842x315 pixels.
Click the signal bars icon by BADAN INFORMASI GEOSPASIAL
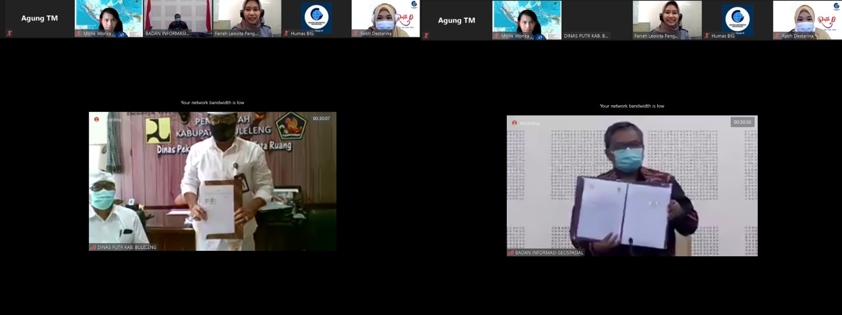point(511,252)
